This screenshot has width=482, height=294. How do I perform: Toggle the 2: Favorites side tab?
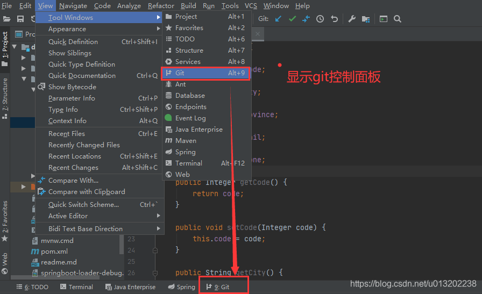pyautogui.click(x=5, y=221)
